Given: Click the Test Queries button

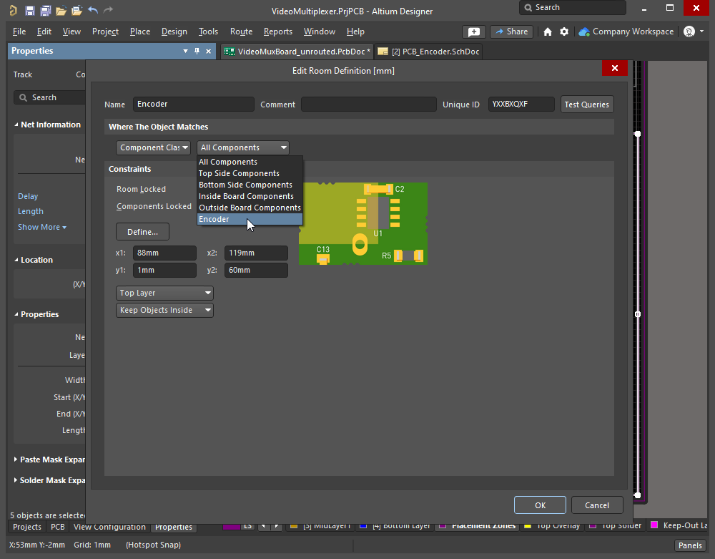Looking at the screenshot, I should tap(586, 104).
